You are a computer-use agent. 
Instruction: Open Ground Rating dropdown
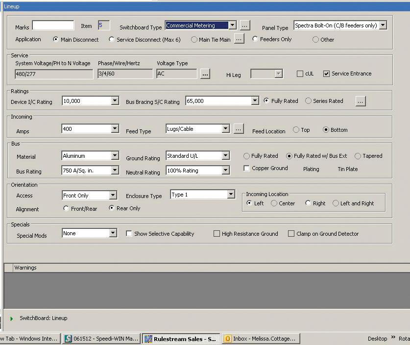[226, 156]
